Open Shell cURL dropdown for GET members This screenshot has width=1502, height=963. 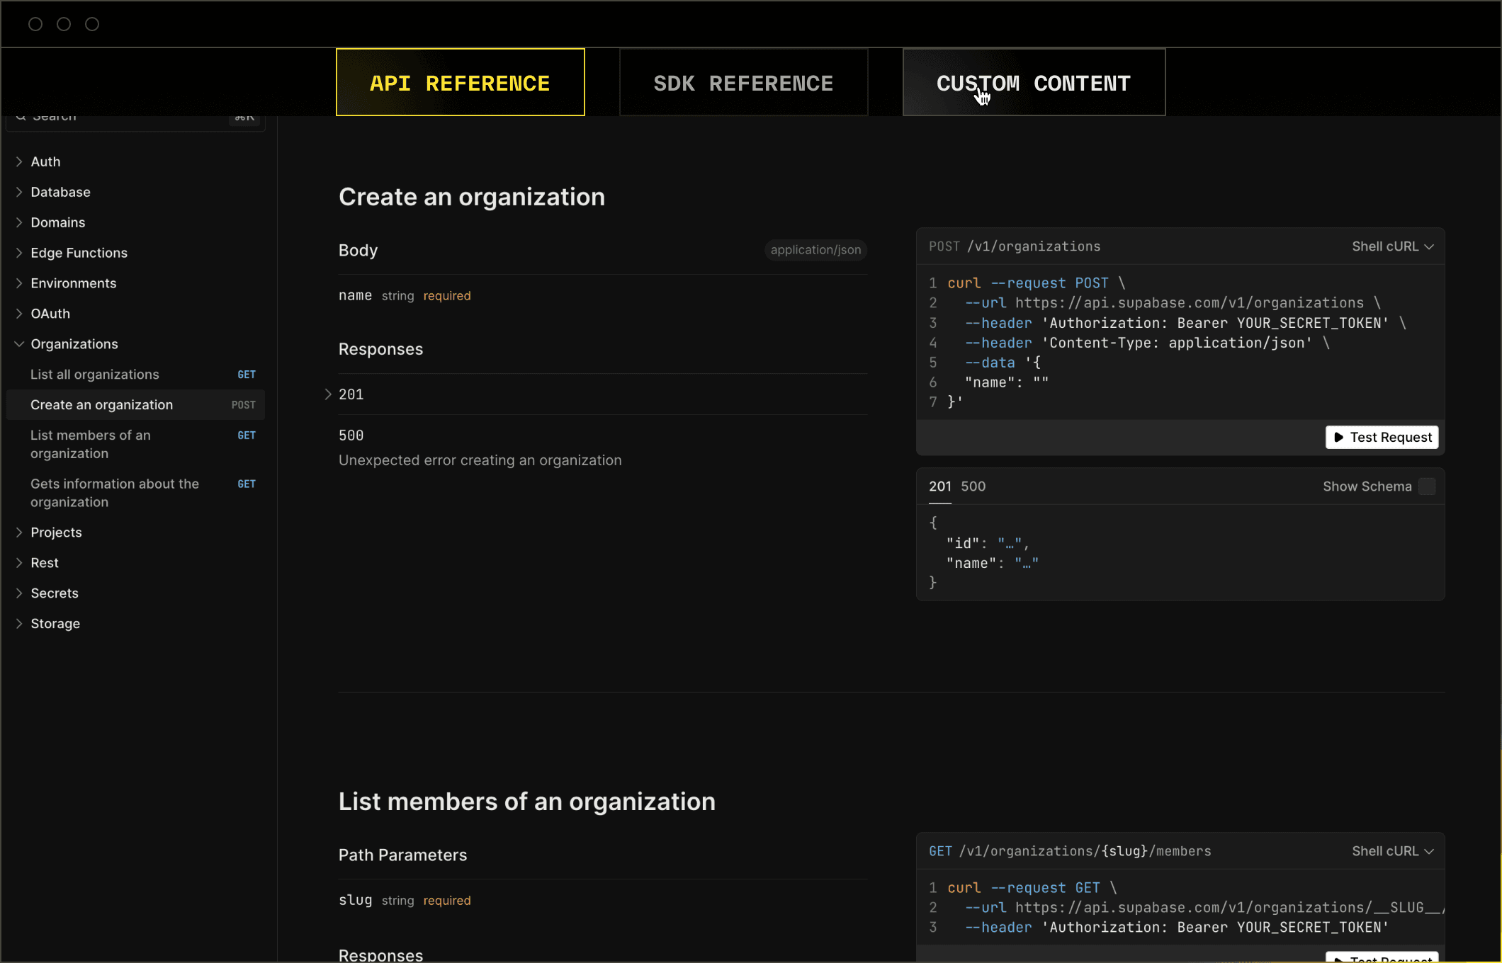pos(1392,851)
